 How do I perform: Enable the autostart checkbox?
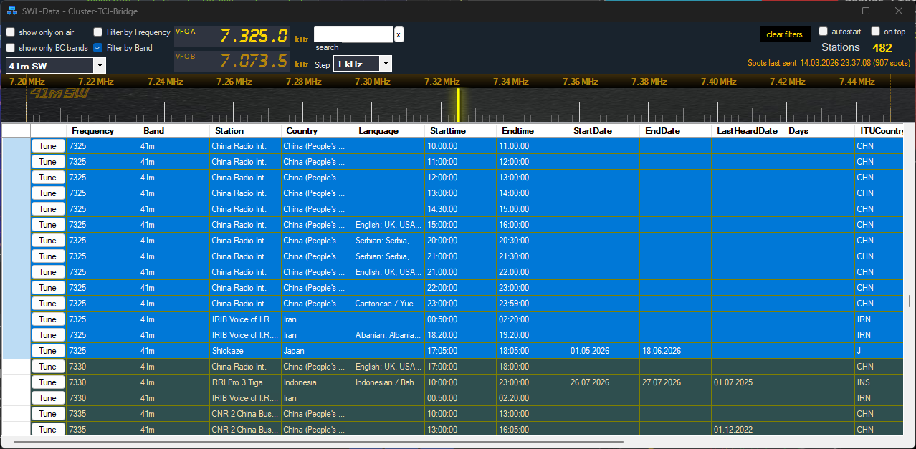[824, 32]
